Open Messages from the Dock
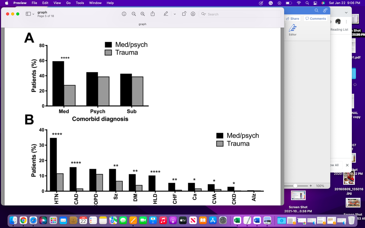Viewport: 365px width, 228px height. tap(123, 220)
